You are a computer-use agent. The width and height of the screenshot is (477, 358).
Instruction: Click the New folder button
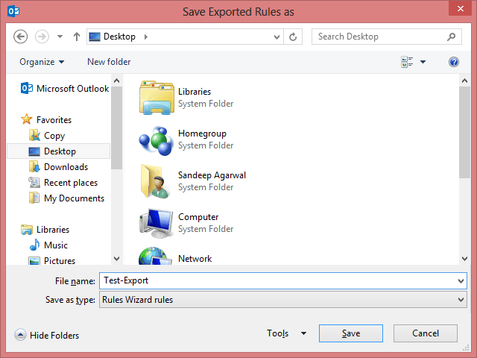click(x=109, y=62)
